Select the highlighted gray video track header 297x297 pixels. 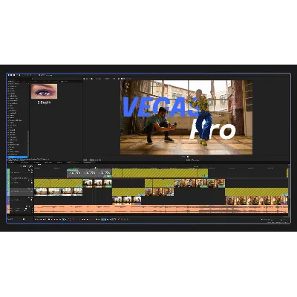point(21,192)
